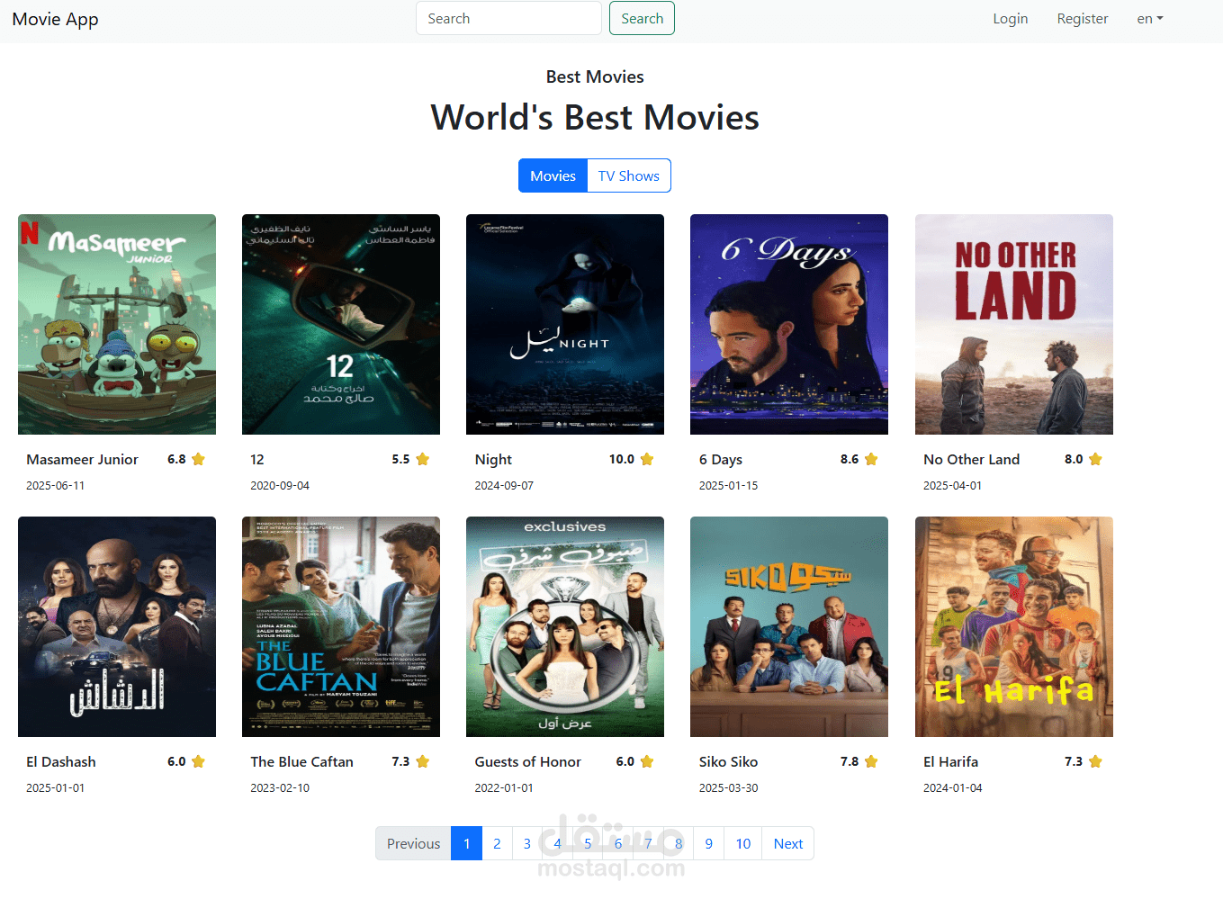Click the No Other Land title text
Viewport: 1223px width, 899px height.
click(971, 459)
